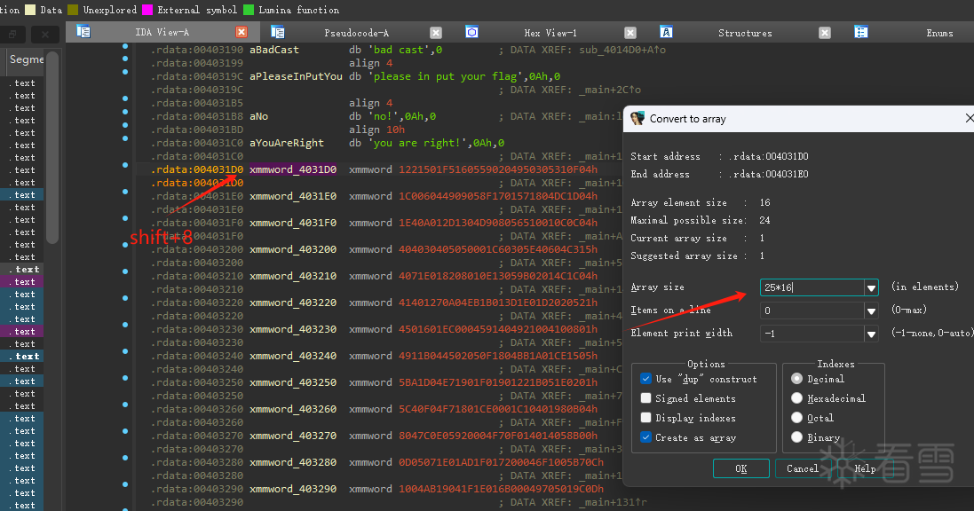974x511 pixels.
Task: Float the Segments side panel
Action: click(x=12, y=34)
